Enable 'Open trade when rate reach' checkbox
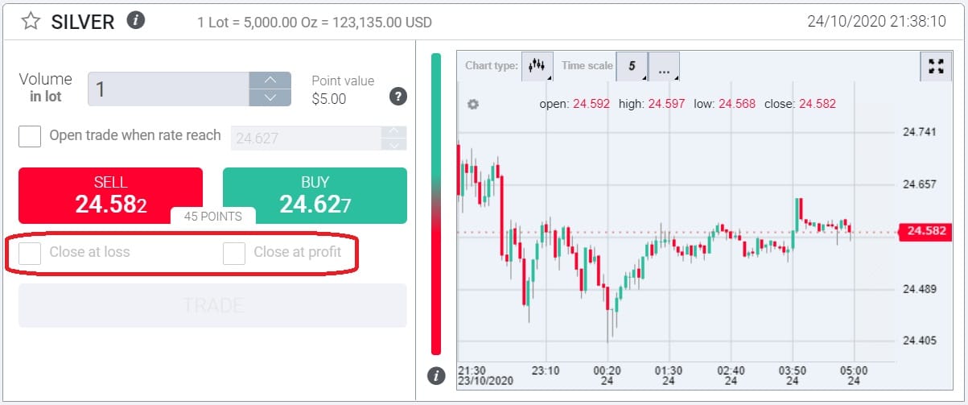This screenshot has height=405, width=968. pos(30,136)
